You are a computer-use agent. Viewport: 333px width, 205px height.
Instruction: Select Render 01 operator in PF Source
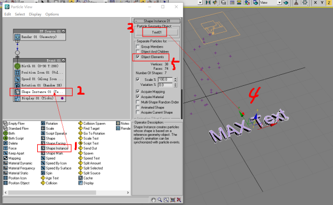[39, 37]
